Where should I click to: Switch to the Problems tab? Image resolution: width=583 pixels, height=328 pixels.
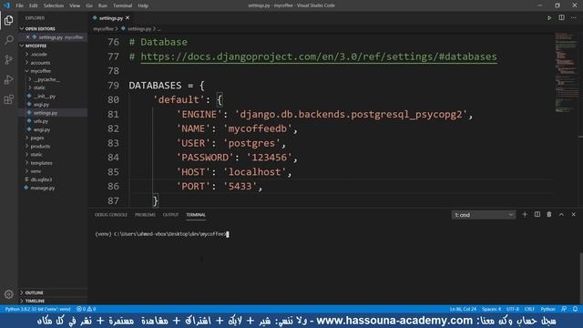(x=145, y=215)
